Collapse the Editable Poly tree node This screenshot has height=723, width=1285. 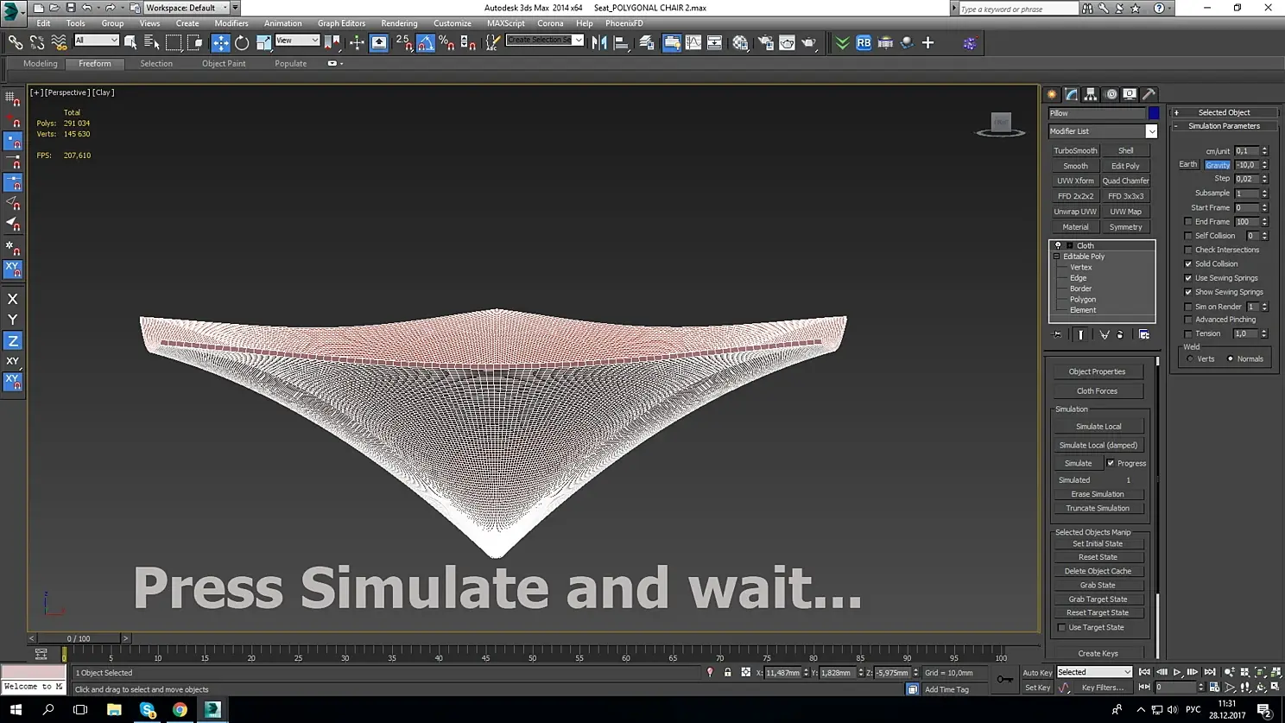[x=1056, y=257]
